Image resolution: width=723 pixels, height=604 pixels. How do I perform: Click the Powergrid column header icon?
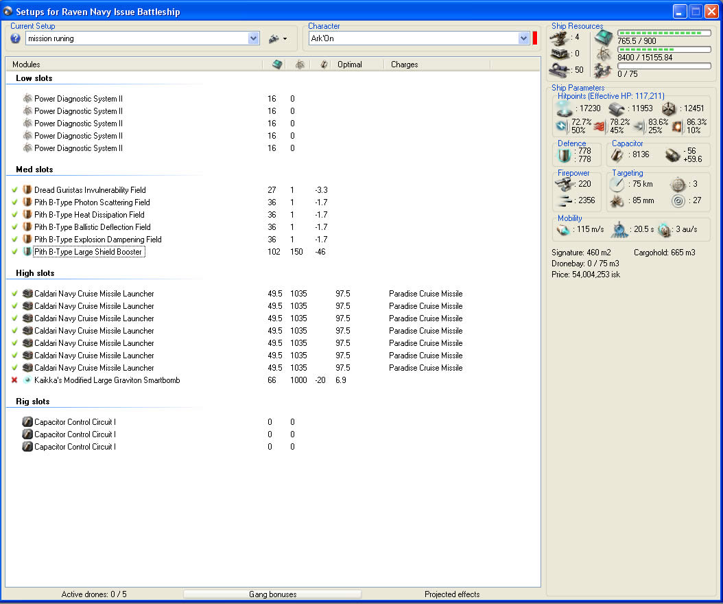coord(300,65)
